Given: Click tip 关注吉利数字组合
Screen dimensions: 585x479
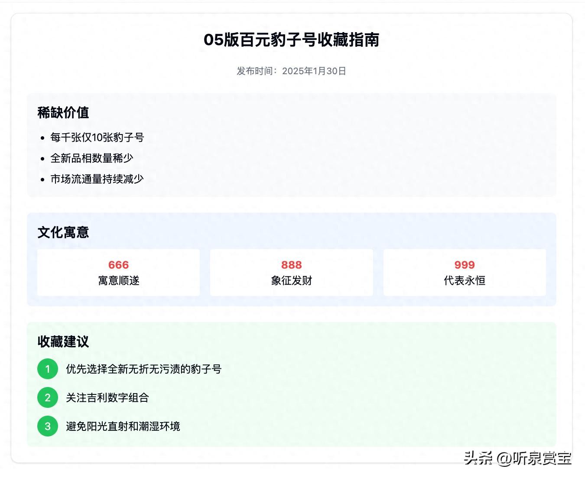Looking at the screenshot, I should point(107,398).
